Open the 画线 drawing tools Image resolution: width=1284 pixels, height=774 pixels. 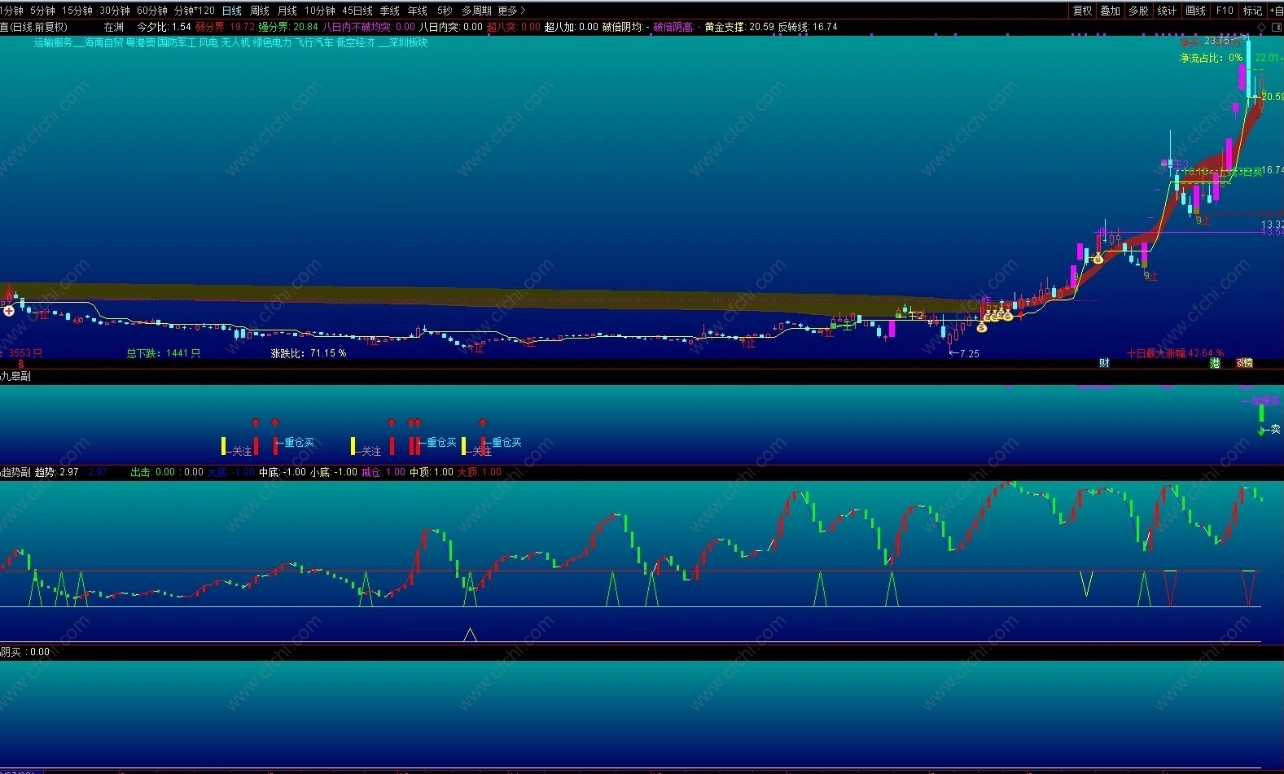[1195, 11]
